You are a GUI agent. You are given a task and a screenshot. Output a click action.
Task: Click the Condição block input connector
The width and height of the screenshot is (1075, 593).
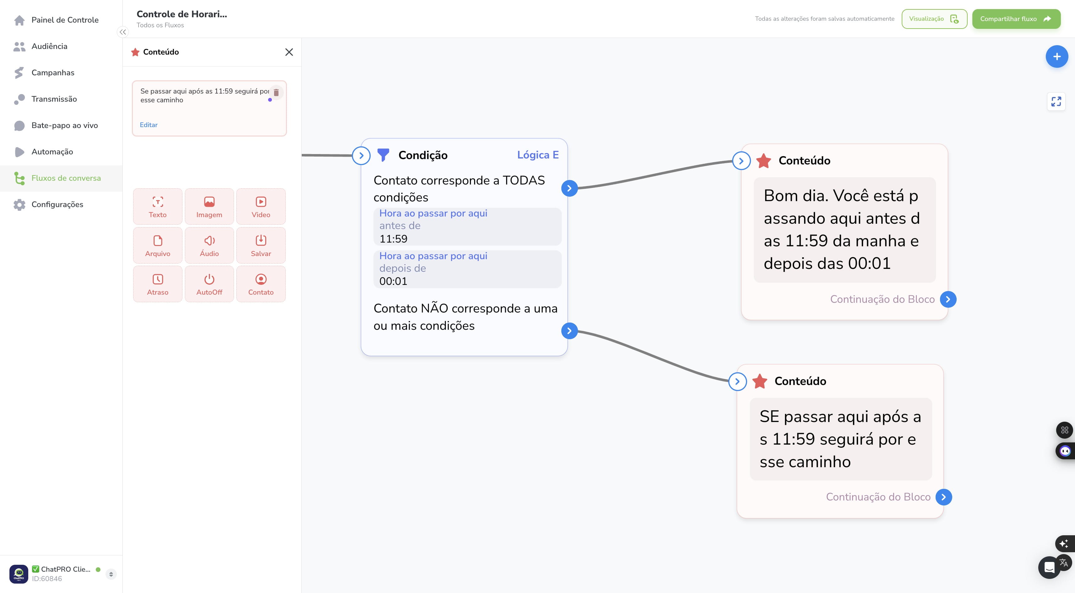click(361, 156)
